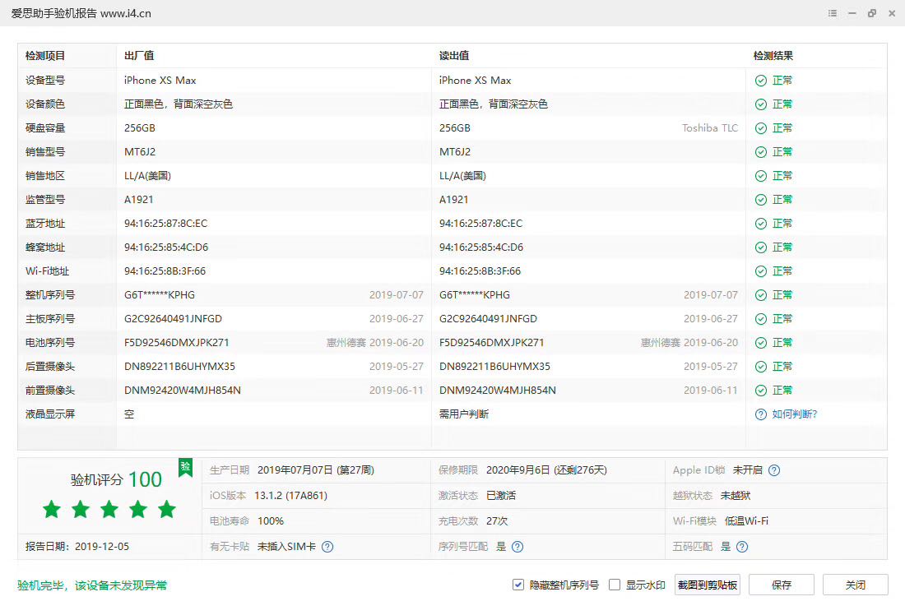The height and width of the screenshot is (615, 905).
Task: Click the green check icon for 整机序列号 row
Action: point(761,295)
